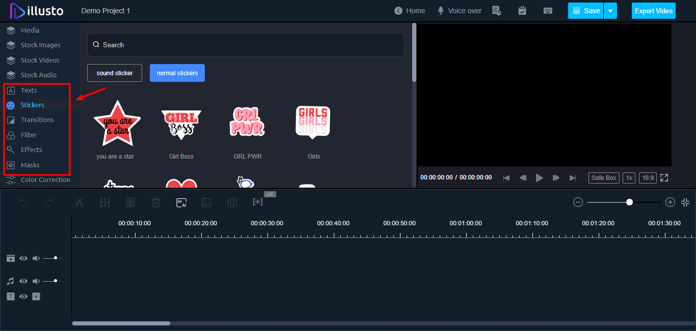
Task: Click the timeline zoom slider handle
Action: tap(630, 202)
